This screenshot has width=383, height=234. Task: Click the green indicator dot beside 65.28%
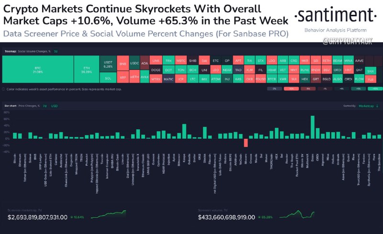point(259,217)
